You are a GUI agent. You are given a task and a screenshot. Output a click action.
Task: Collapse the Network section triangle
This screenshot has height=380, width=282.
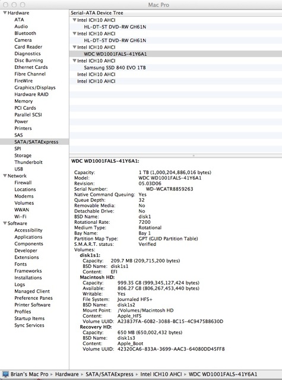pyautogui.click(x=5, y=176)
